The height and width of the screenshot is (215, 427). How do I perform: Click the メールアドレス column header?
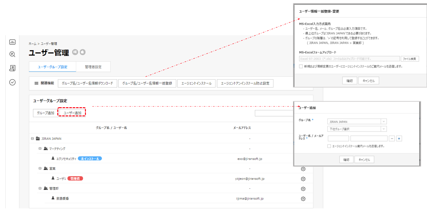click(242, 128)
